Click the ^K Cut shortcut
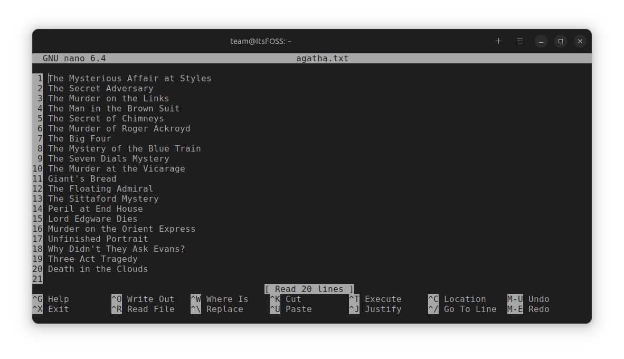 point(285,299)
